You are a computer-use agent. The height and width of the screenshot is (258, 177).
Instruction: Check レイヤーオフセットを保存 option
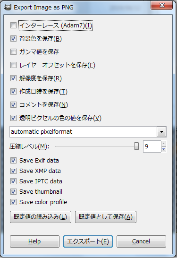[13, 65]
